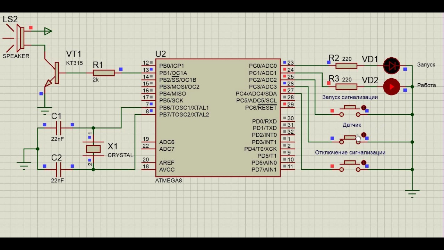Select the R3 220 resistor body
Screen dimensions: 444x250
click(x=347, y=86)
